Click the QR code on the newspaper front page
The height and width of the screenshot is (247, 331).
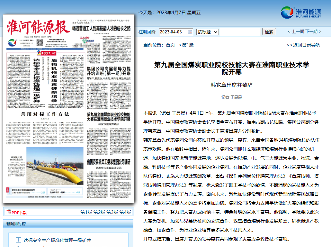click(40, 42)
